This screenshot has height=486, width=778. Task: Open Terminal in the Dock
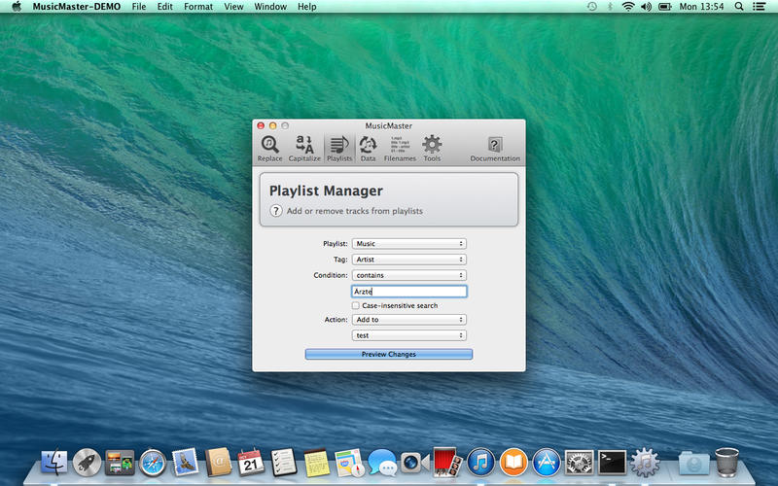612,463
